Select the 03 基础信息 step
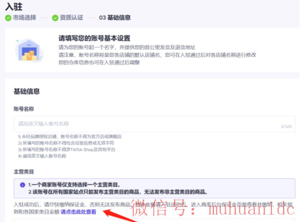Screen dimensions: 300x222 pos(115,18)
